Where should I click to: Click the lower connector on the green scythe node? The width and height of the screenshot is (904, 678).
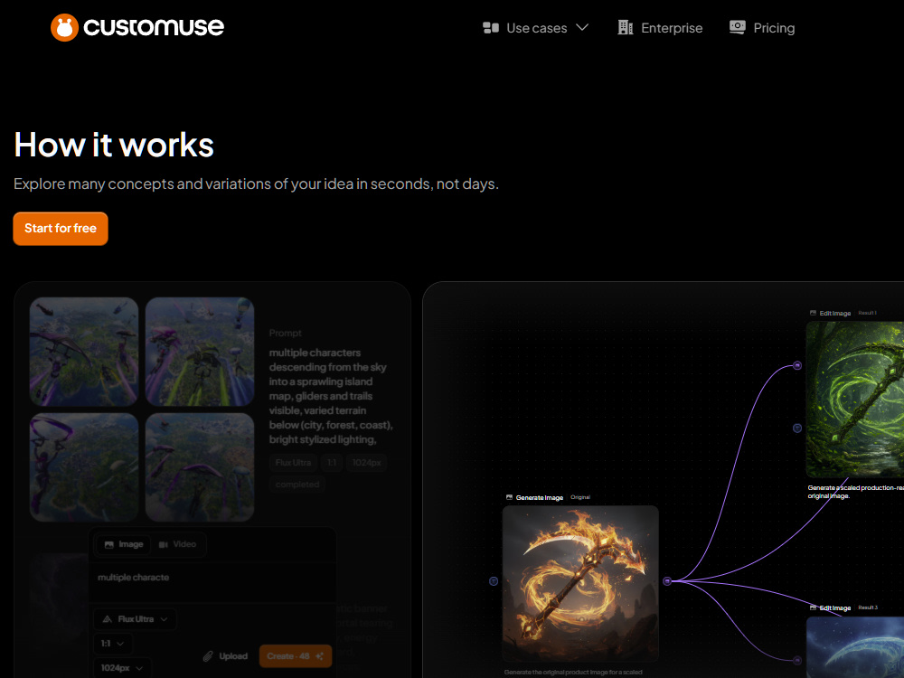coord(797,428)
